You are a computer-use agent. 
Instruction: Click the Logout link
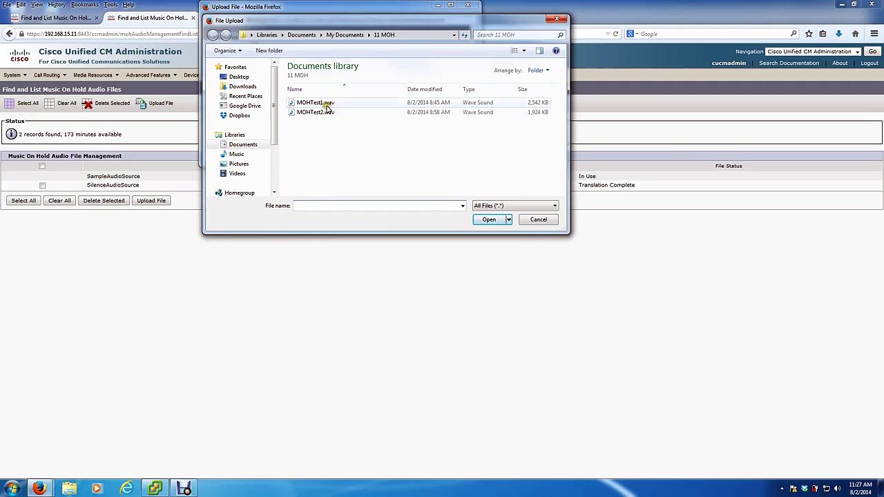pyautogui.click(x=869, y=63)
